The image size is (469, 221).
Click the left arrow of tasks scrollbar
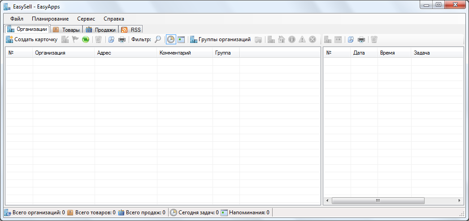point(327,201)
